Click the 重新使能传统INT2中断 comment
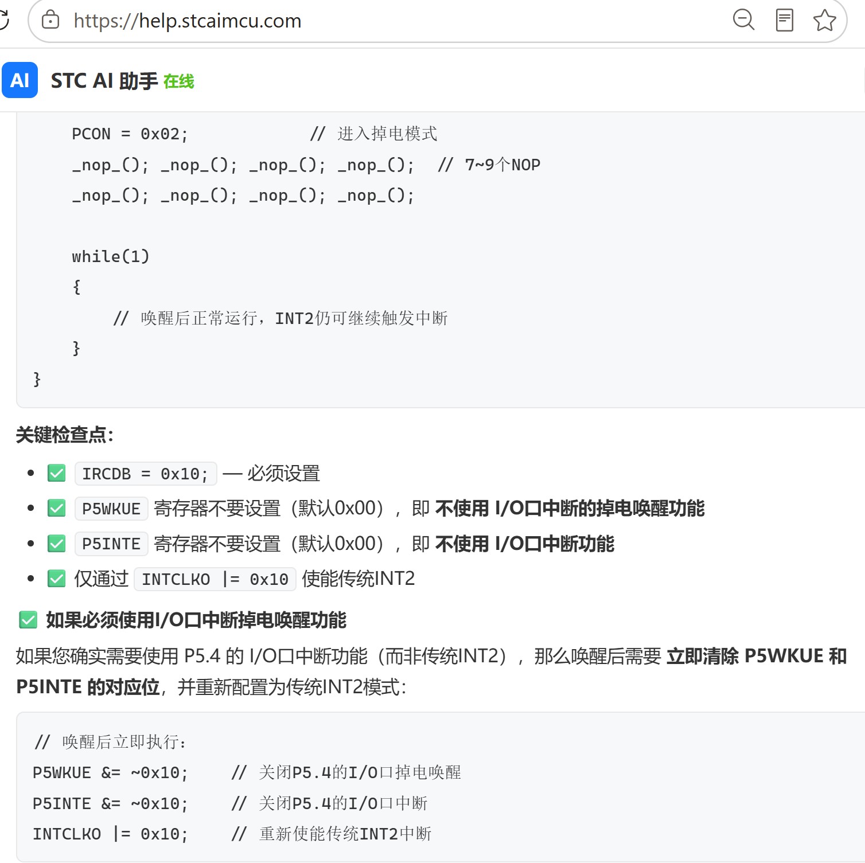 pos(332,834)
